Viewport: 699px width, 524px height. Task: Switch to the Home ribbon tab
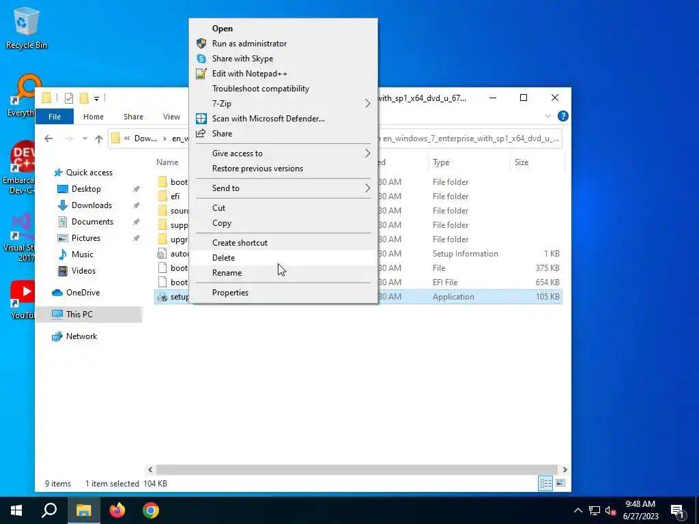tap(93, 117)
